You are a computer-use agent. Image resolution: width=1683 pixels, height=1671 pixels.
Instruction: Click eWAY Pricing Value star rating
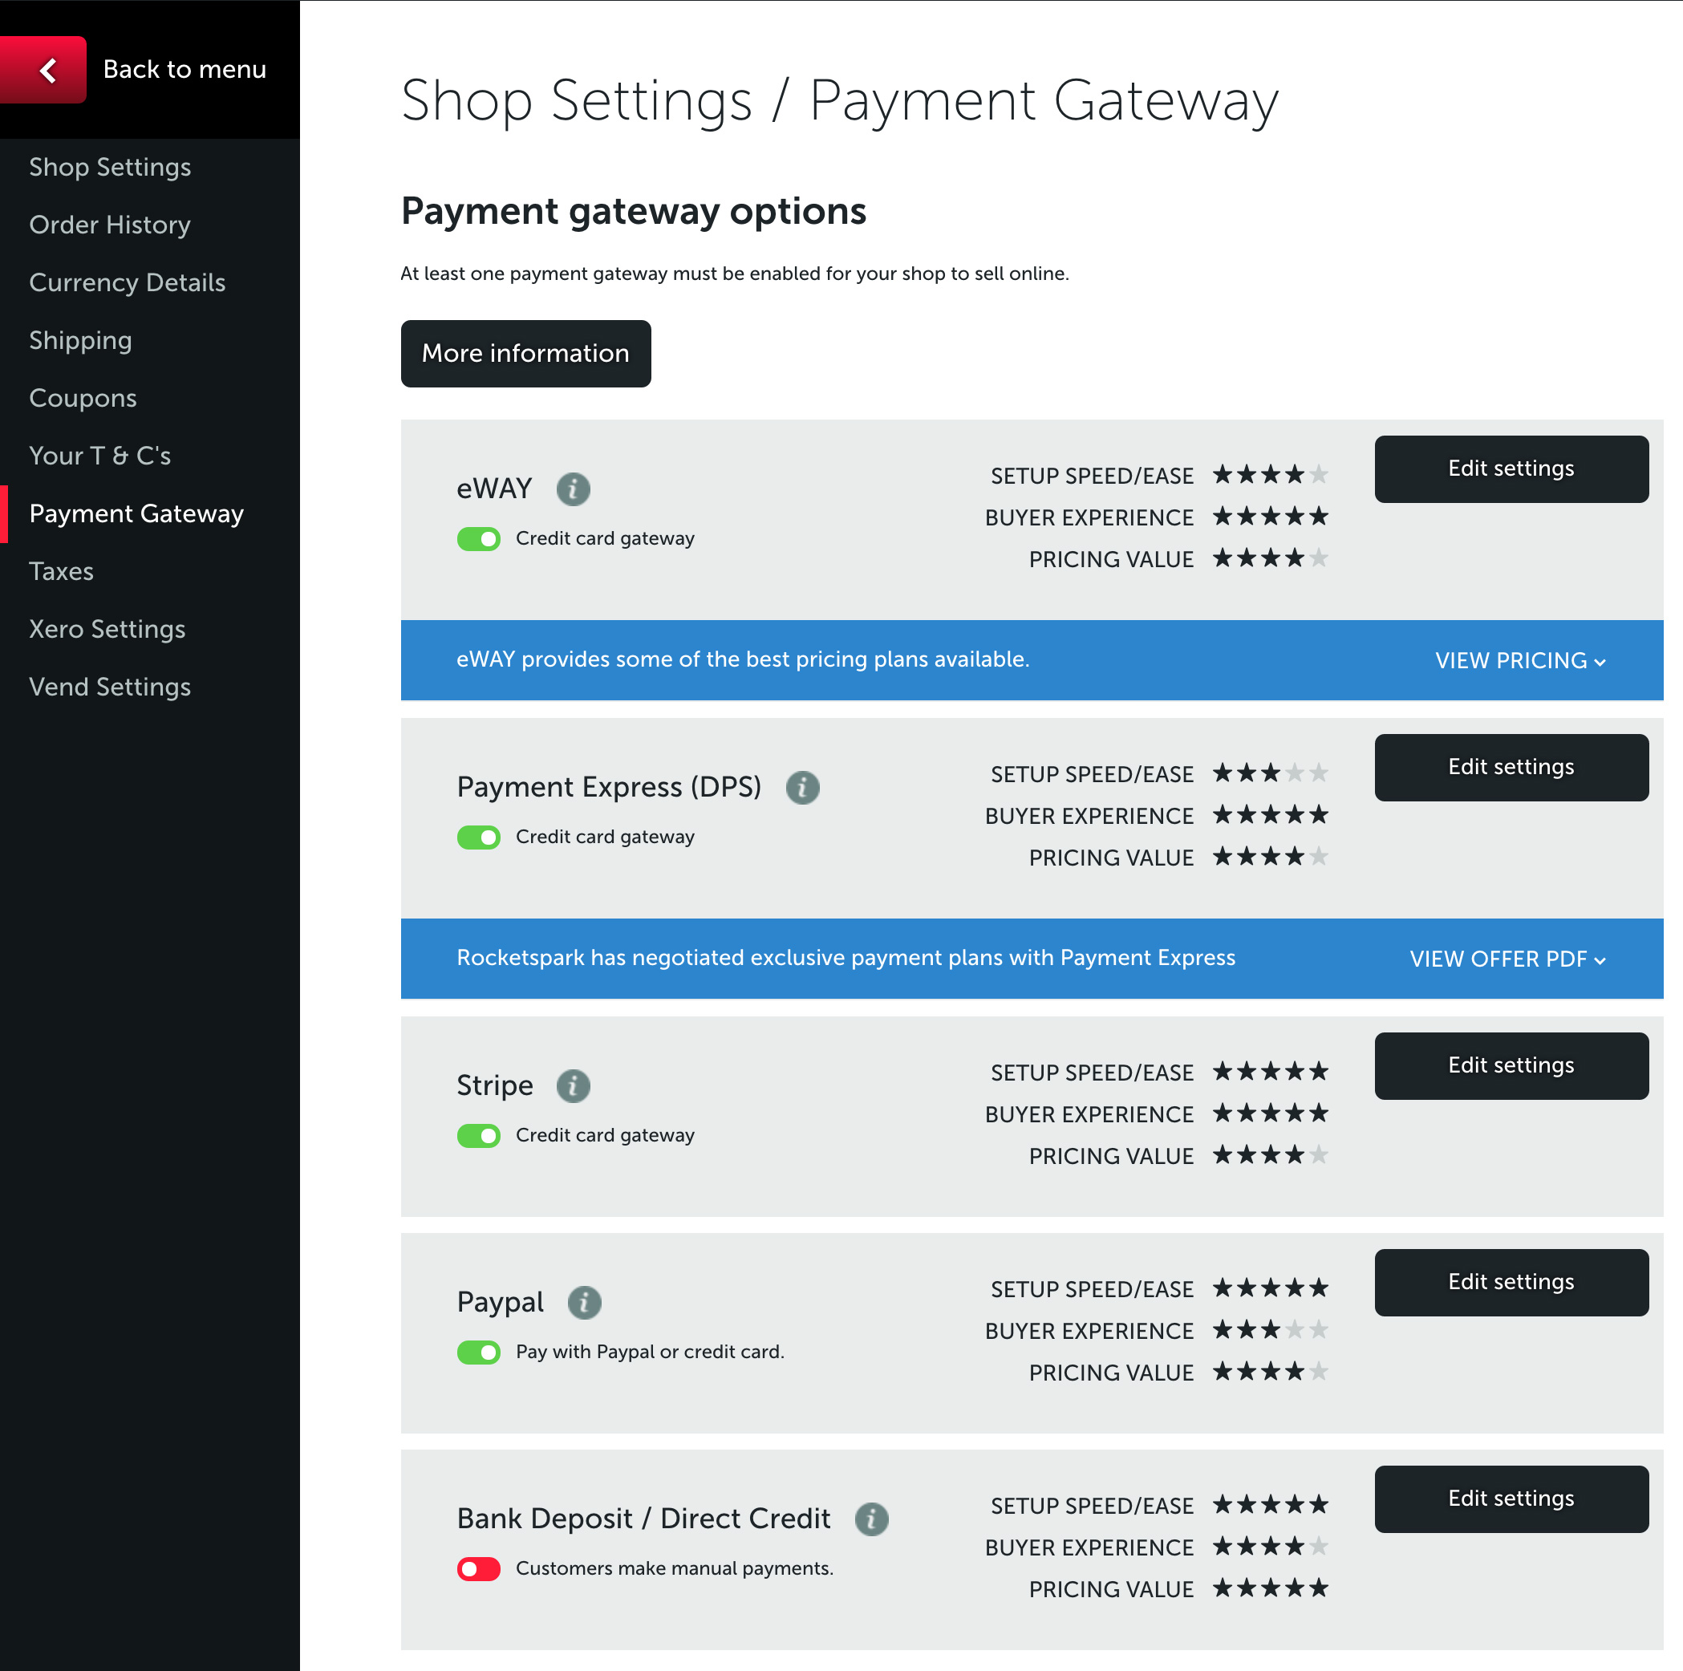[x=1271, y=558]
